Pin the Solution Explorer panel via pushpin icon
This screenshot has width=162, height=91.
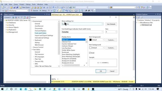click(158, 14)
